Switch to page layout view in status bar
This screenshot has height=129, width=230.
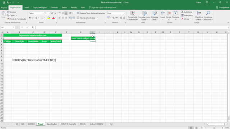(197, 128)
